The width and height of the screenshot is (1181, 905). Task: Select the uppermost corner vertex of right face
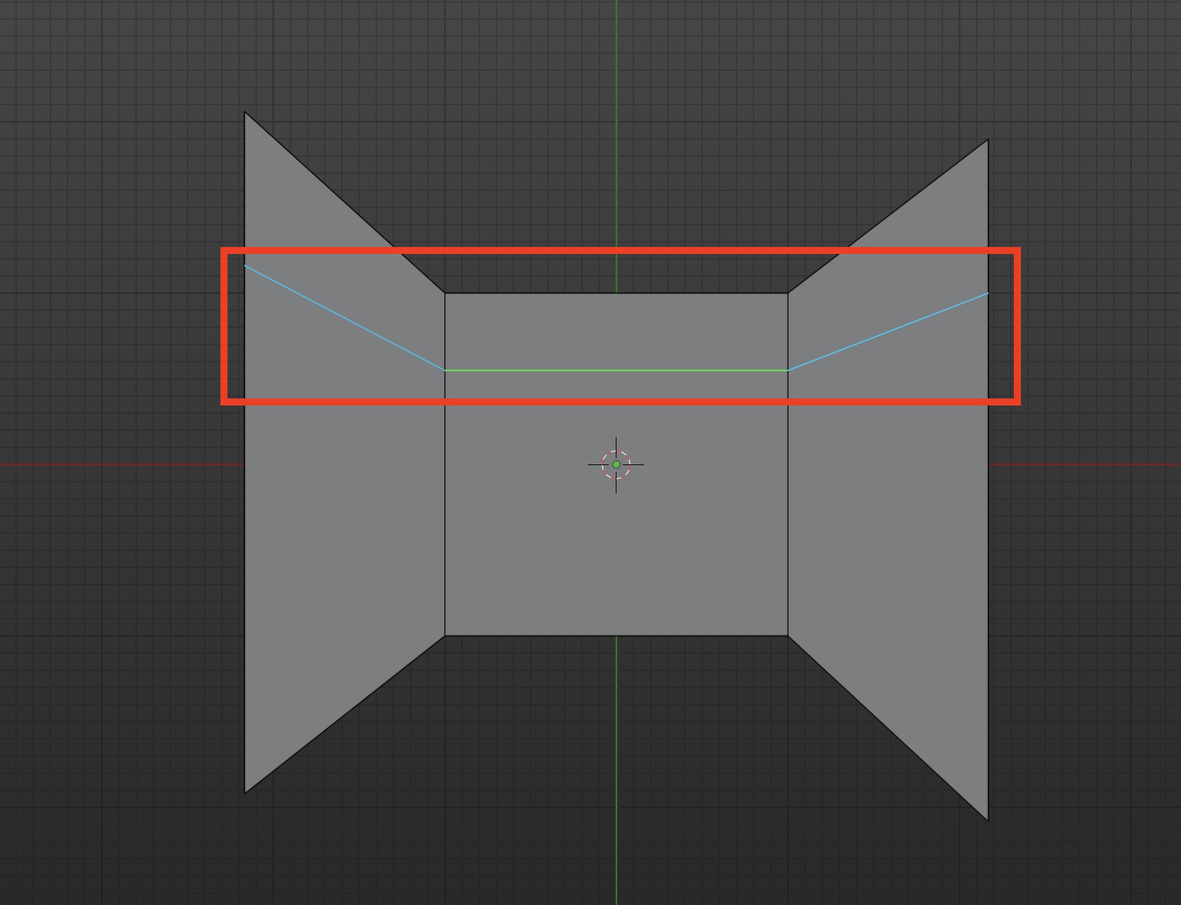(x=988, y=140)
